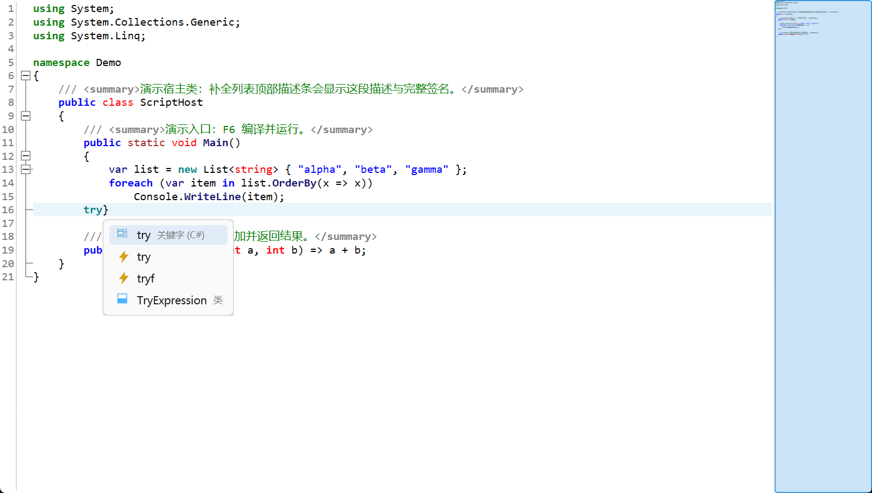Place cursor on 'ScriptHost' class name

click(171, 103)
